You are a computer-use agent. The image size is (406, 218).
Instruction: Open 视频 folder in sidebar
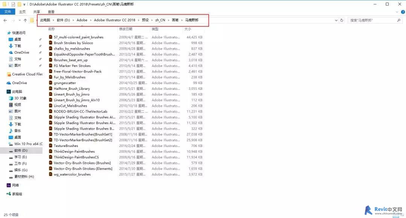15,104
